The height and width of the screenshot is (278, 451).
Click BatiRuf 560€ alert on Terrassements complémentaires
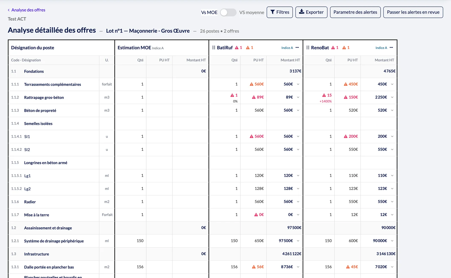click(x=257, y=84)
